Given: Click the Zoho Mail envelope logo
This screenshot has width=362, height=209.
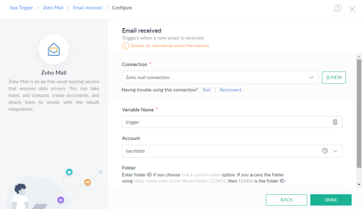Looking at the screenshot, I should pyautogui.click(x=54, y=49).
